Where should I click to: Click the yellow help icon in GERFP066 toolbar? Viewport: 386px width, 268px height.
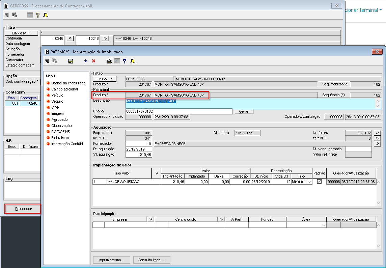point(38,15)
